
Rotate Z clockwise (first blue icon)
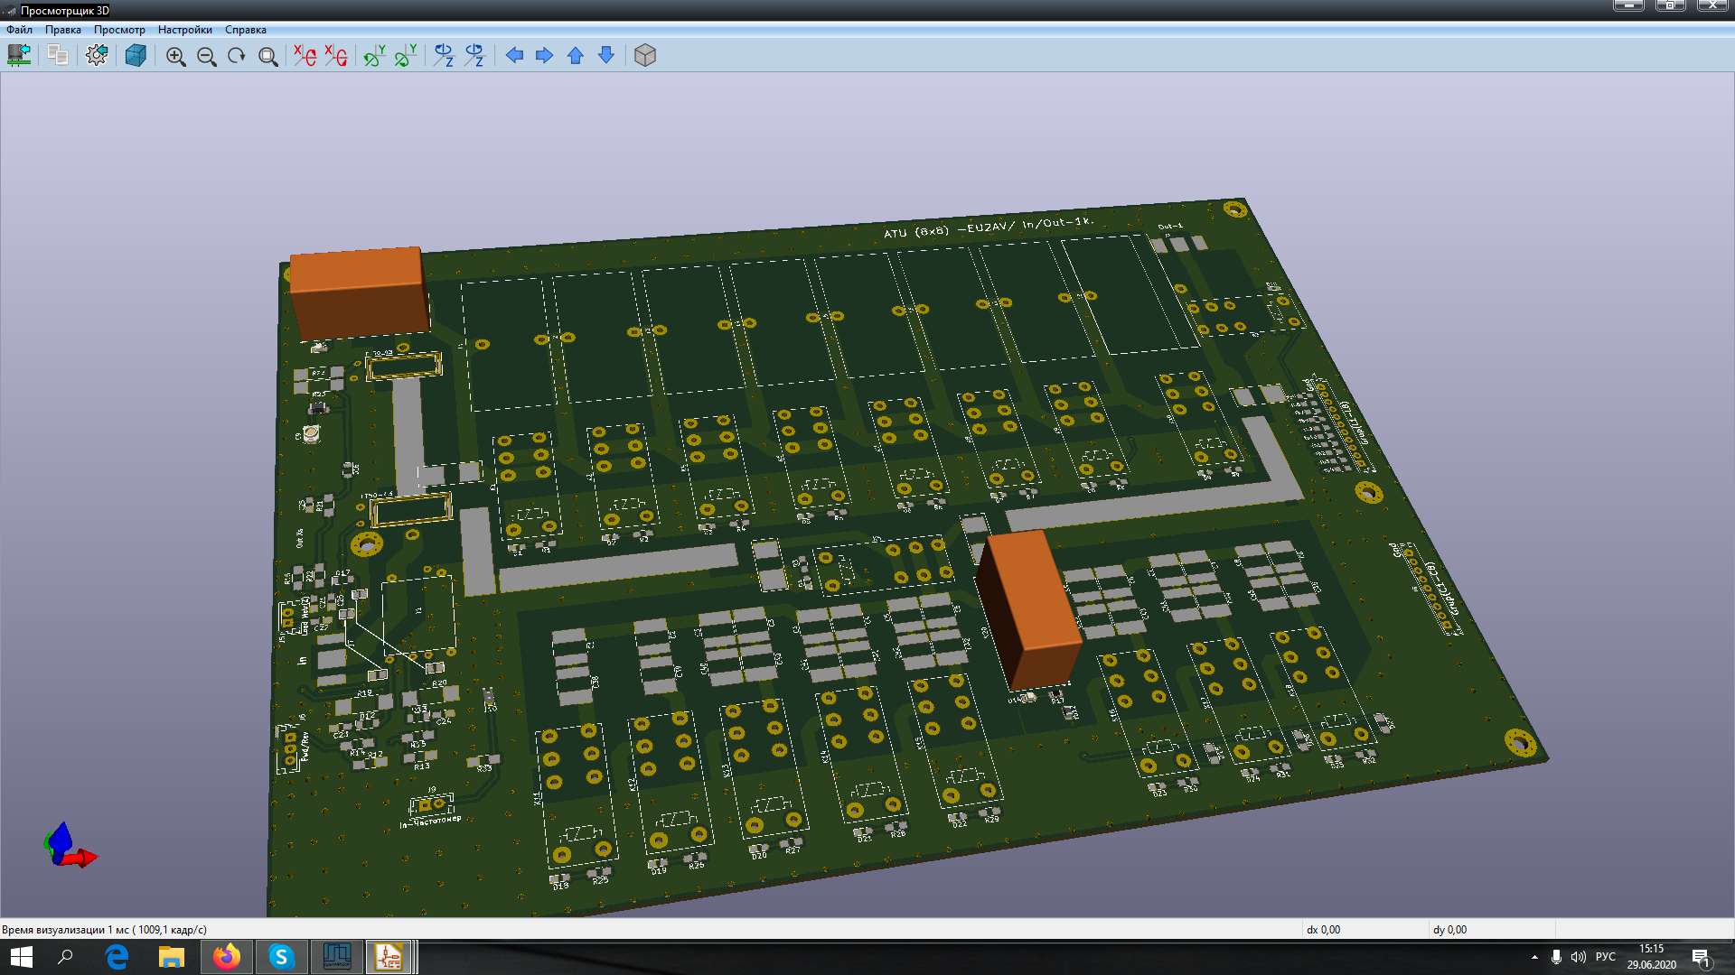point(444,56)
